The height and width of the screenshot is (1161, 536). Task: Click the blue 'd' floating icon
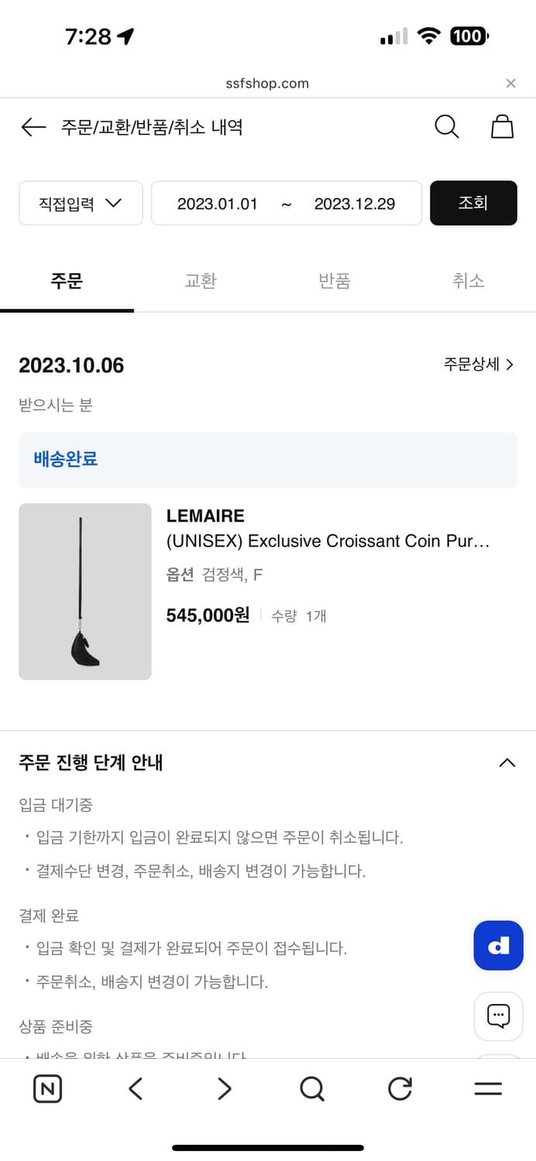(498, 945)
